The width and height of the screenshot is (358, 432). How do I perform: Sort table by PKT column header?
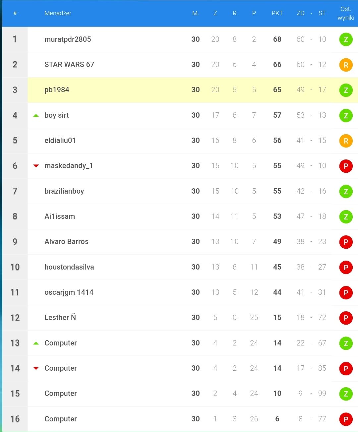(x=277, y=13)
